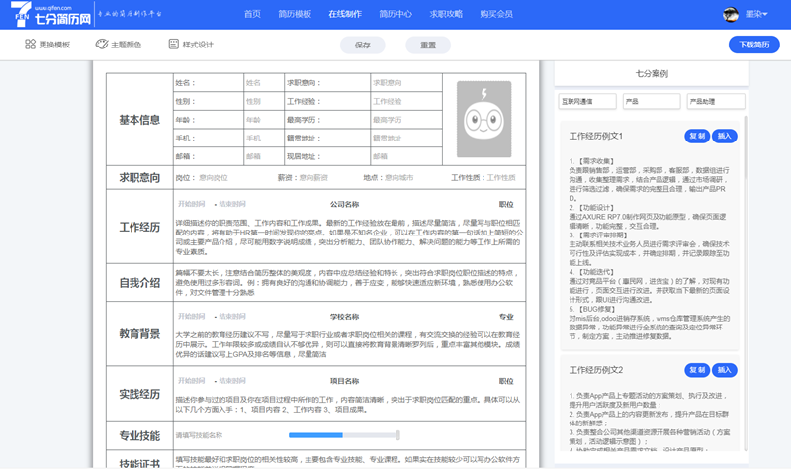Click 插入 for 工作经历例文1
The width and height of the screenshot is (791, 469).
point(725,136)
